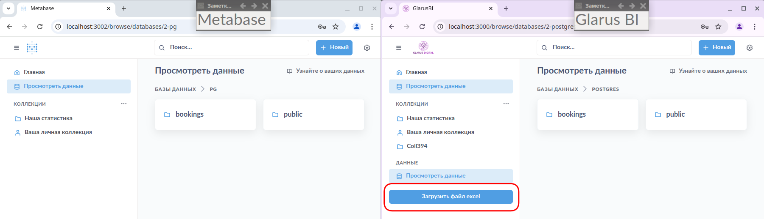
Task: Close the Metabase sticky note overlay
Action: pyautogui.click(x=265, y=6)
